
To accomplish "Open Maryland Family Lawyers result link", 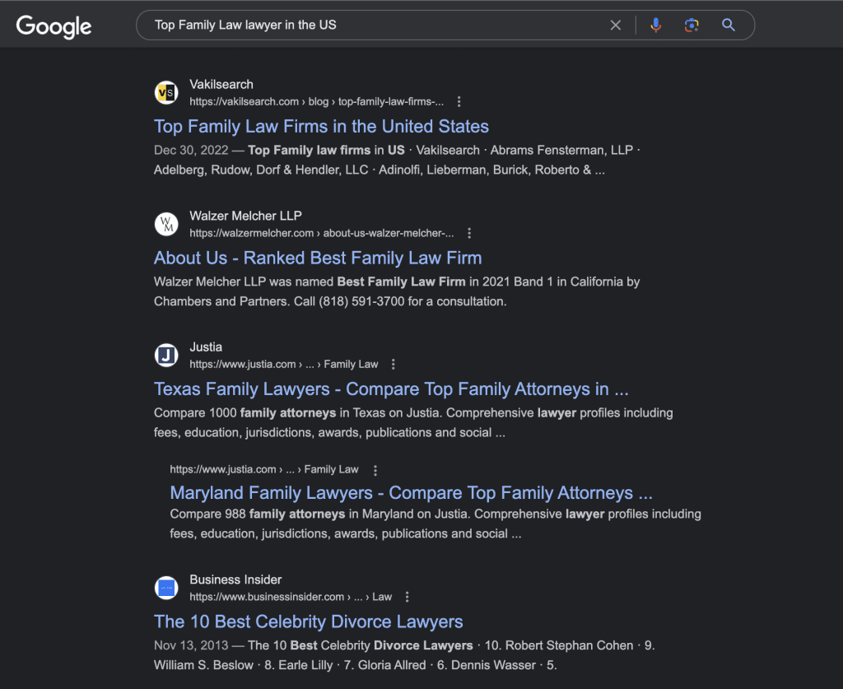I will (411, 493).
